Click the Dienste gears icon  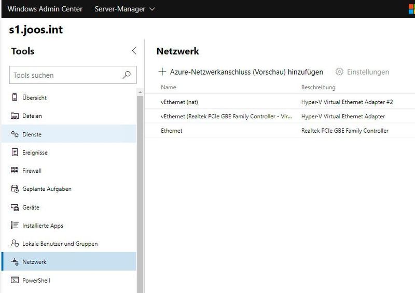pyautogui.click(x=15, y=134)
